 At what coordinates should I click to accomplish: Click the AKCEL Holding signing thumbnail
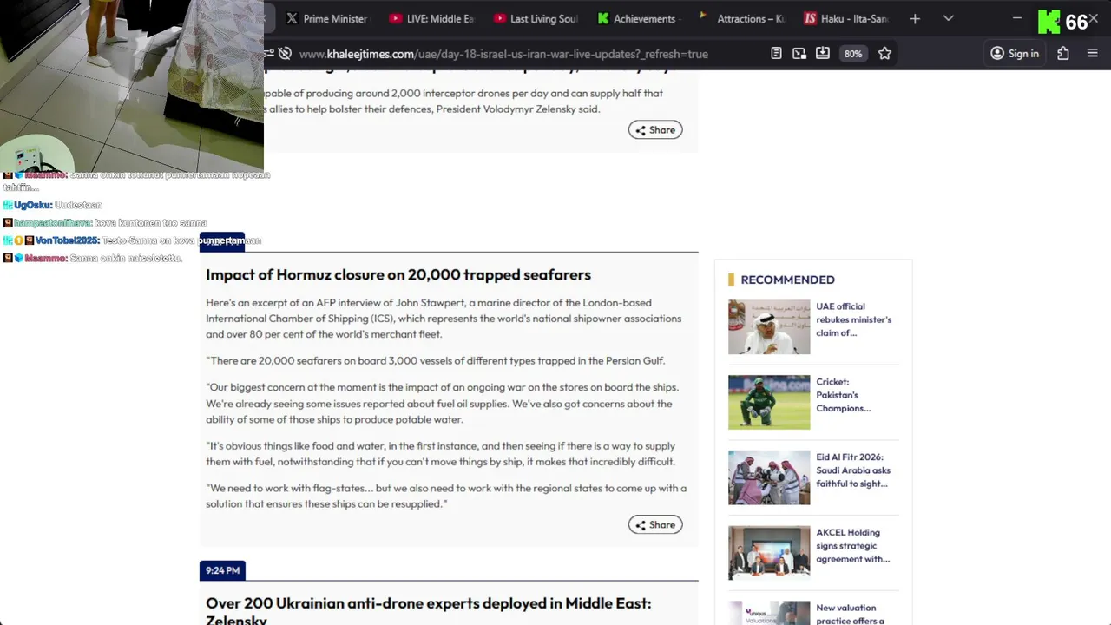769,553
